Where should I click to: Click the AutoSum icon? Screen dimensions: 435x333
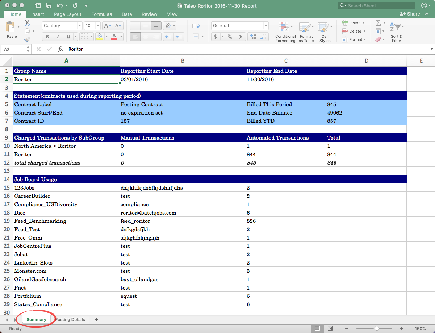click(378, 22)
